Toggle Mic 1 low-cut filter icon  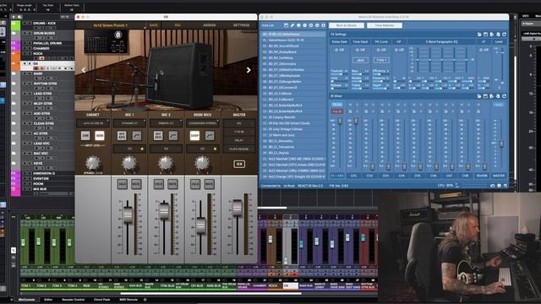[x=137, y=135]
